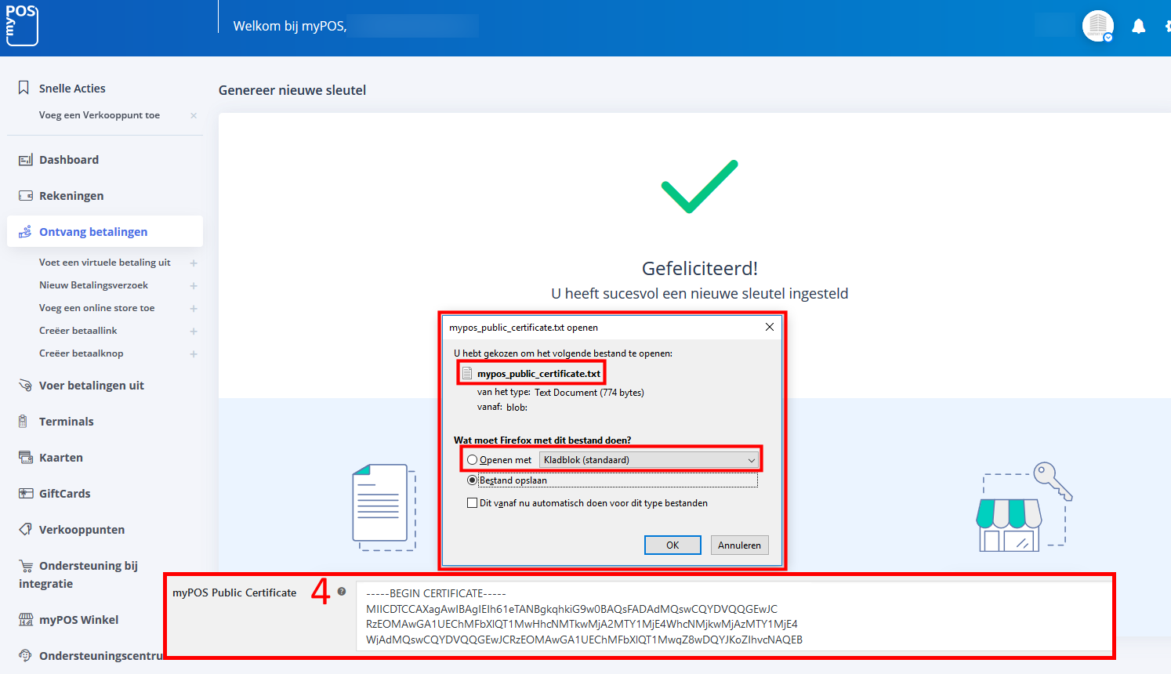Click the Terminals sidebar icon
1171x674 pixels.
tap(24, 422)
